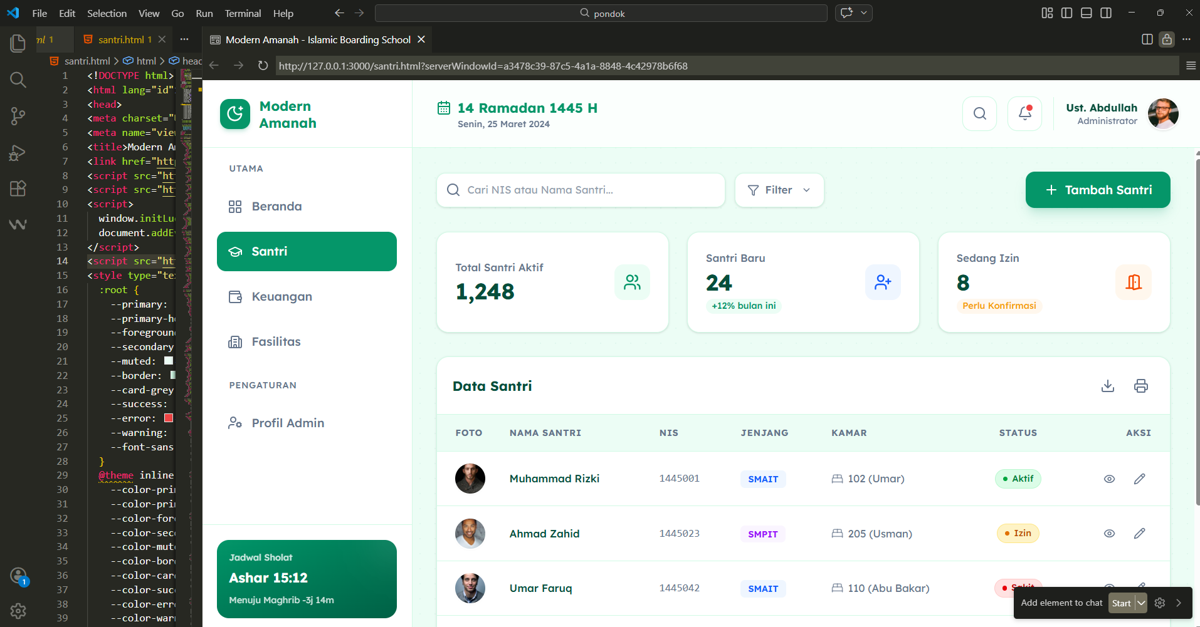
Task: Open the Extensions view in activity bar
Action: point(18,189)
